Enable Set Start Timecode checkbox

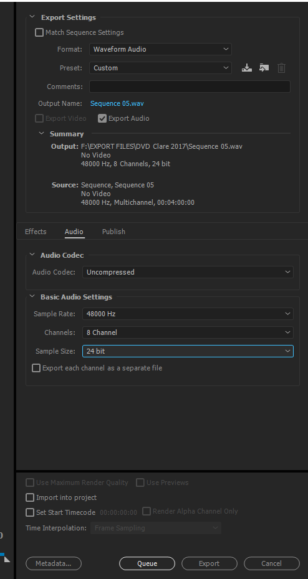[x=29, y=512]
